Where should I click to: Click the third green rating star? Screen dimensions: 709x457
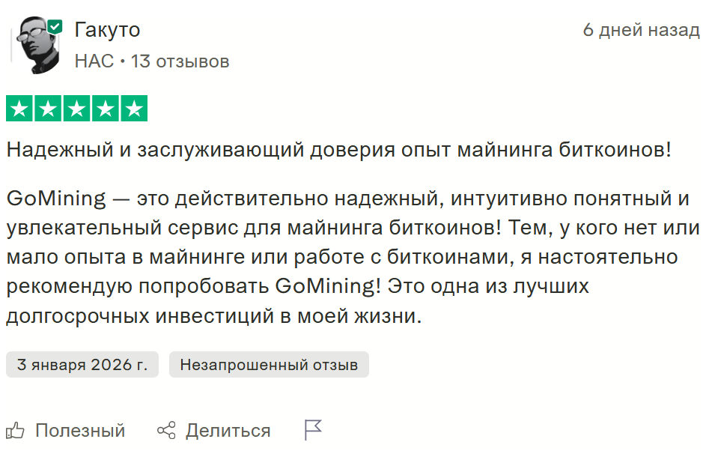[x=76, y=109]
